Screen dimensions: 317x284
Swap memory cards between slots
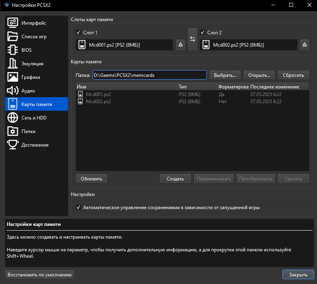(193, 39)
